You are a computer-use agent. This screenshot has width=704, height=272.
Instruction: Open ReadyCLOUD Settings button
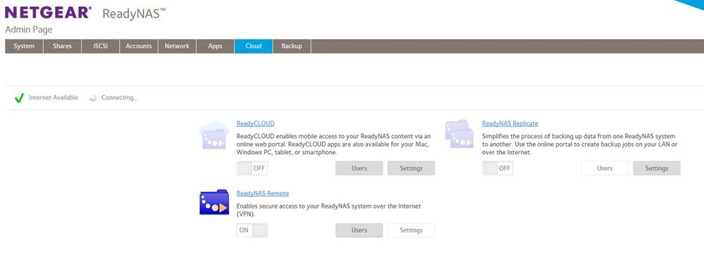coord(412,168)
